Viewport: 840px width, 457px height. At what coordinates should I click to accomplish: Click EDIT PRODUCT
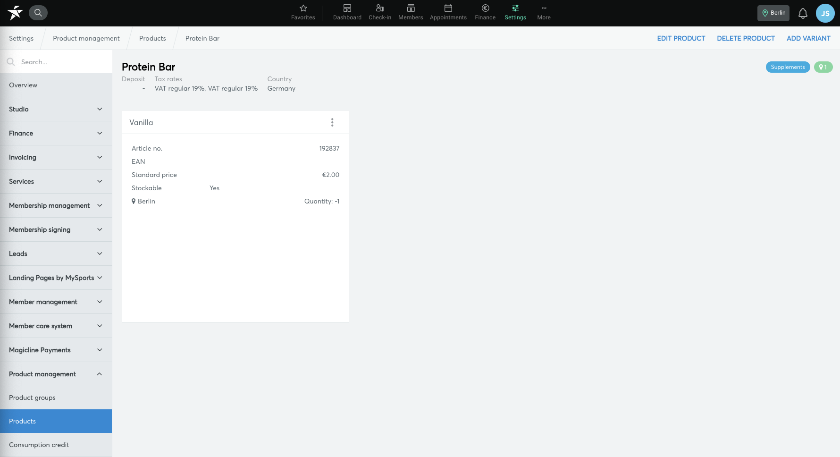[x=681, y=38]
